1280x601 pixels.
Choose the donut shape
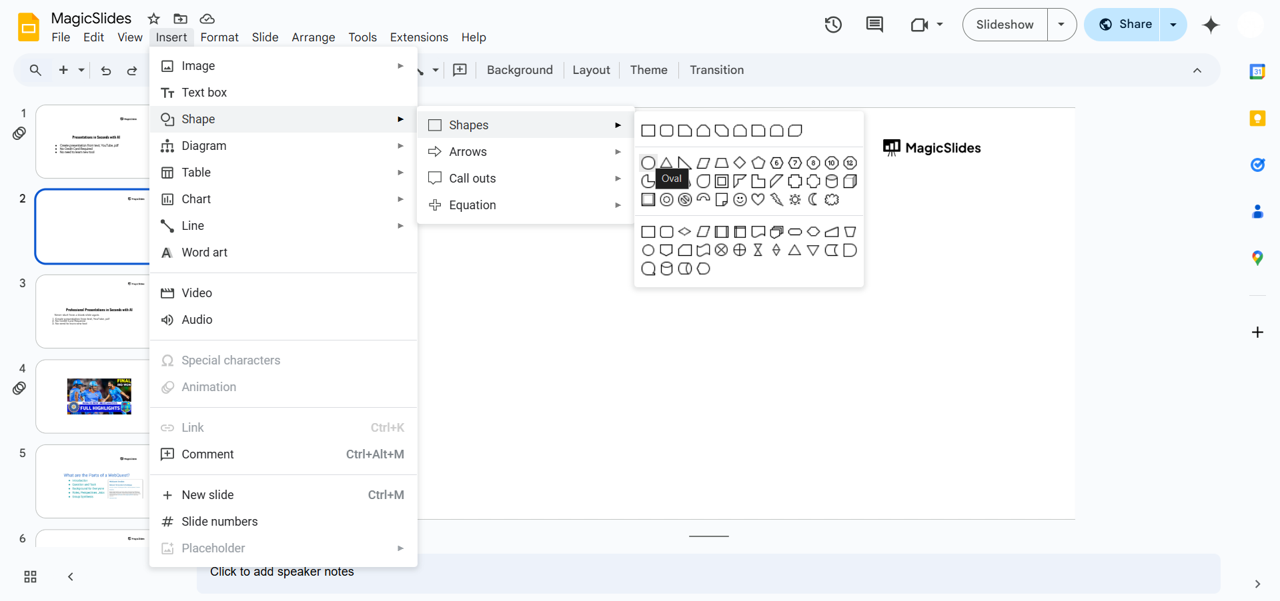tap(666, 199)
